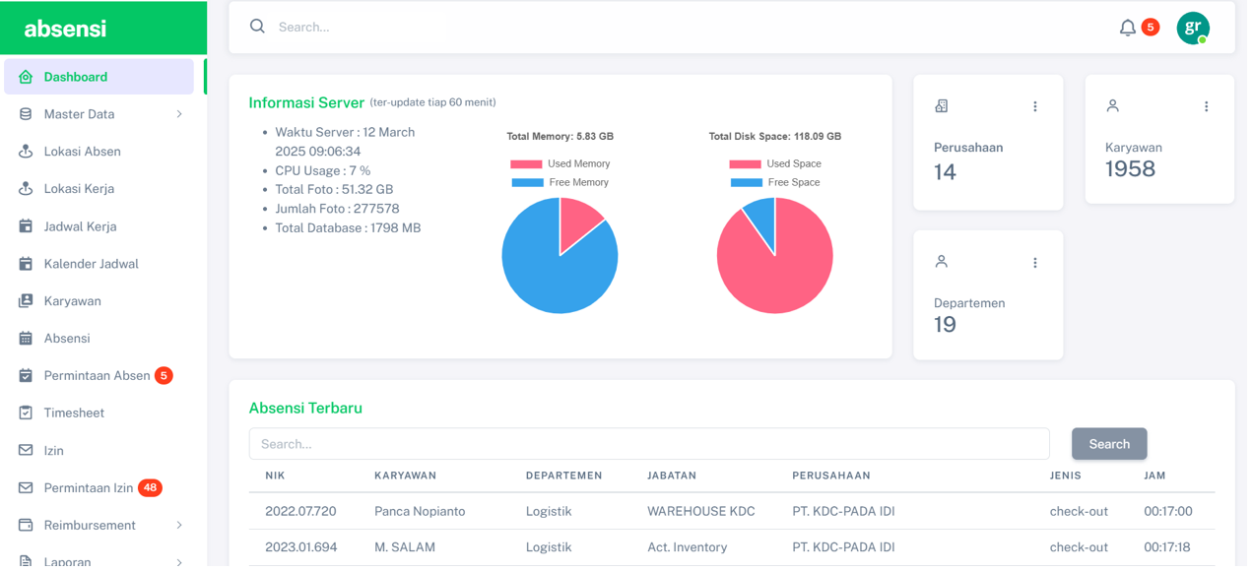Click the Izin envelope icon
1253x572 pixels.
[x=26, y=451]
